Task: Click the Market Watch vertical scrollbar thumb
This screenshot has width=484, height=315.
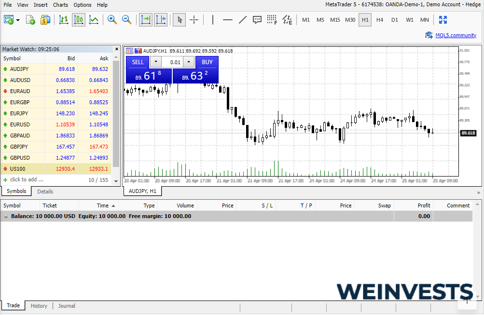Action: pos(116,114)
